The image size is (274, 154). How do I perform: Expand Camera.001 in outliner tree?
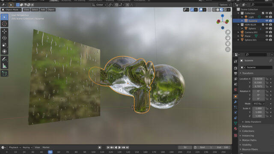(x=238, y=33)
